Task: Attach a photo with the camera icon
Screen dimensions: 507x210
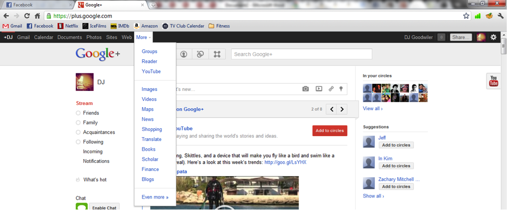Action: click(x=306, y=89)
